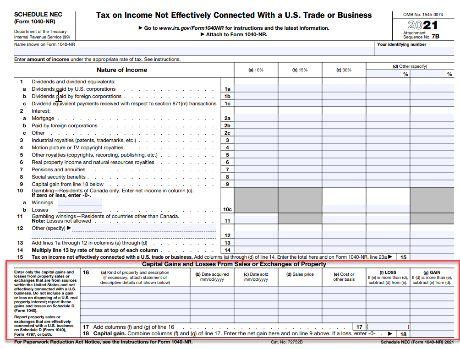Click line 16 first row Sales price field
The width and height of the screenshot is (460, 349).
(x=300, y=290)
